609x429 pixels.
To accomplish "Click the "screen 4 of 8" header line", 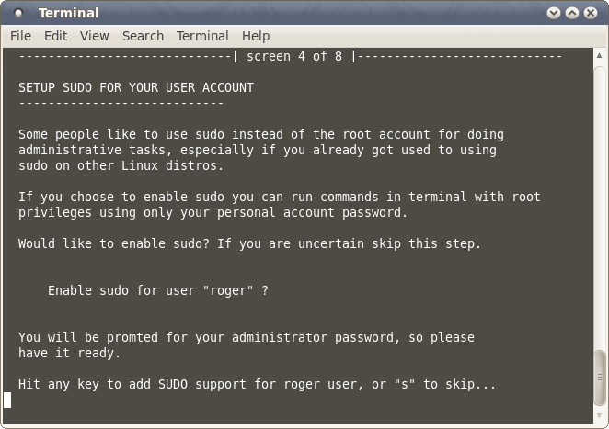I will pyautogui.click(x=294, y=56).
